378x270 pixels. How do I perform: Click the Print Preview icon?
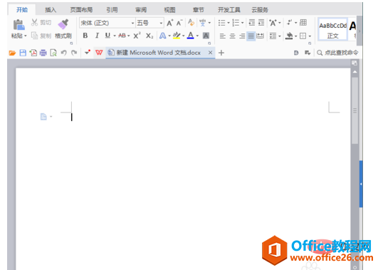[x=53, y=53]
